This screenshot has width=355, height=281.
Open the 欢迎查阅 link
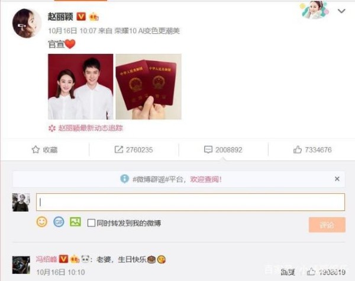click(205, 179)
